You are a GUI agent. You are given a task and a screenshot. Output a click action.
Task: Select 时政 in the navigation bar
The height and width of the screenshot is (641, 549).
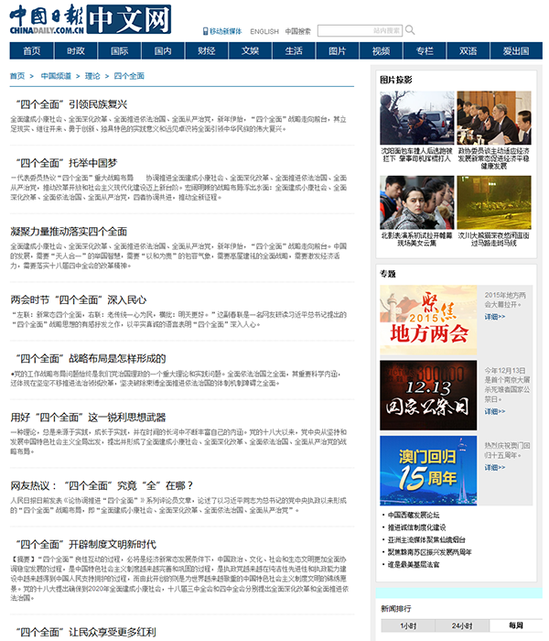point(76,50)
